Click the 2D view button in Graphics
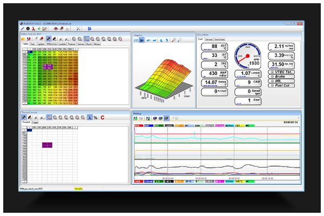Viewport: 324px width, 216px height. point(137,40)
